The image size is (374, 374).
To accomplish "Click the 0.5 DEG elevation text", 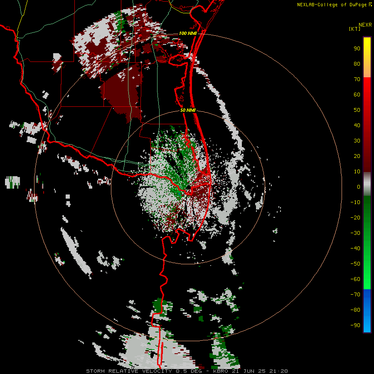I will click(x=189, y=371).
